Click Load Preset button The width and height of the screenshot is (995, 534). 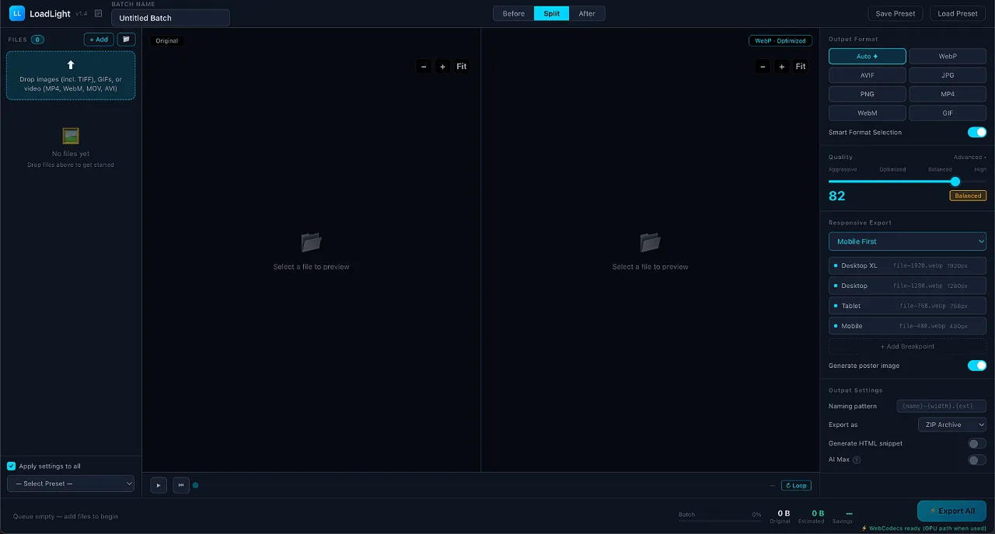958,13
